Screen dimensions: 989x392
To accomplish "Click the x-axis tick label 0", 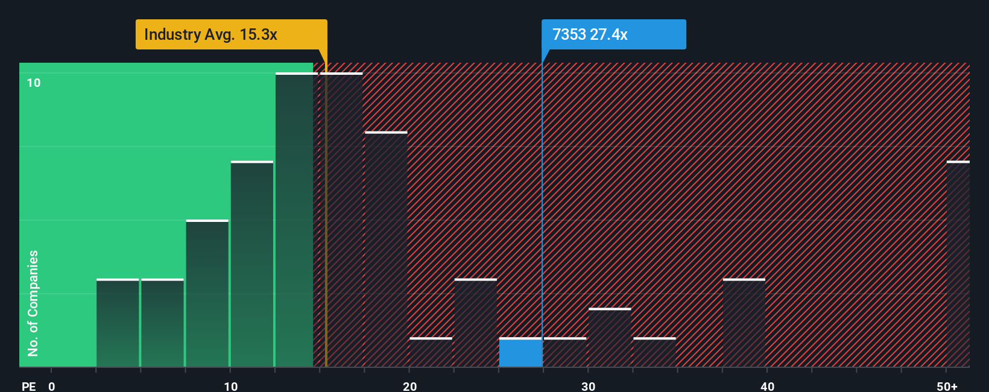I will [x=52, y=387].
